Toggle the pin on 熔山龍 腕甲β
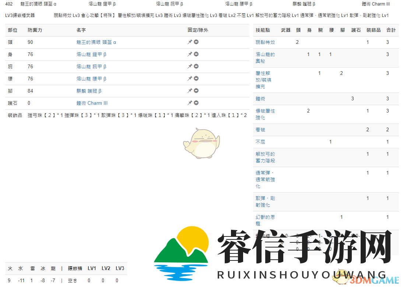This screenshot has width=403, height=287. [x=190, y=66]
